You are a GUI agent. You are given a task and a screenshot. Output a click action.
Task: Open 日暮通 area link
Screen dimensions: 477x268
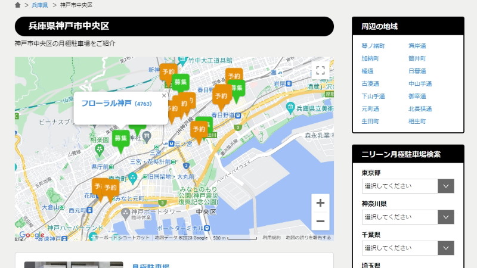417,71
